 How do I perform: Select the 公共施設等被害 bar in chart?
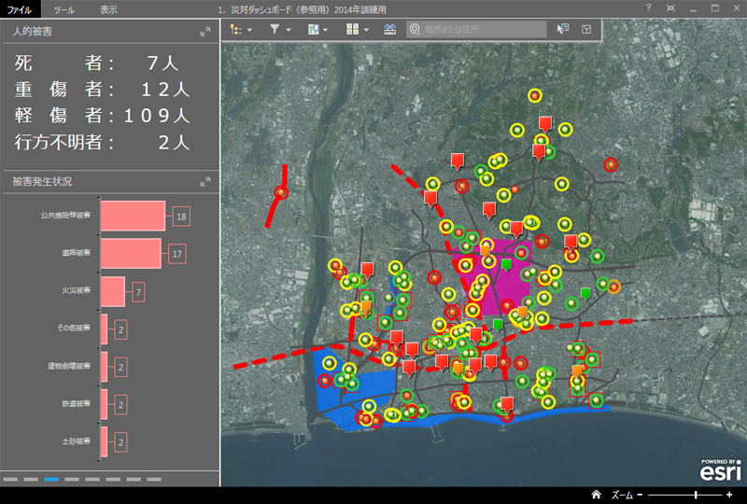(x=133, y=216)
